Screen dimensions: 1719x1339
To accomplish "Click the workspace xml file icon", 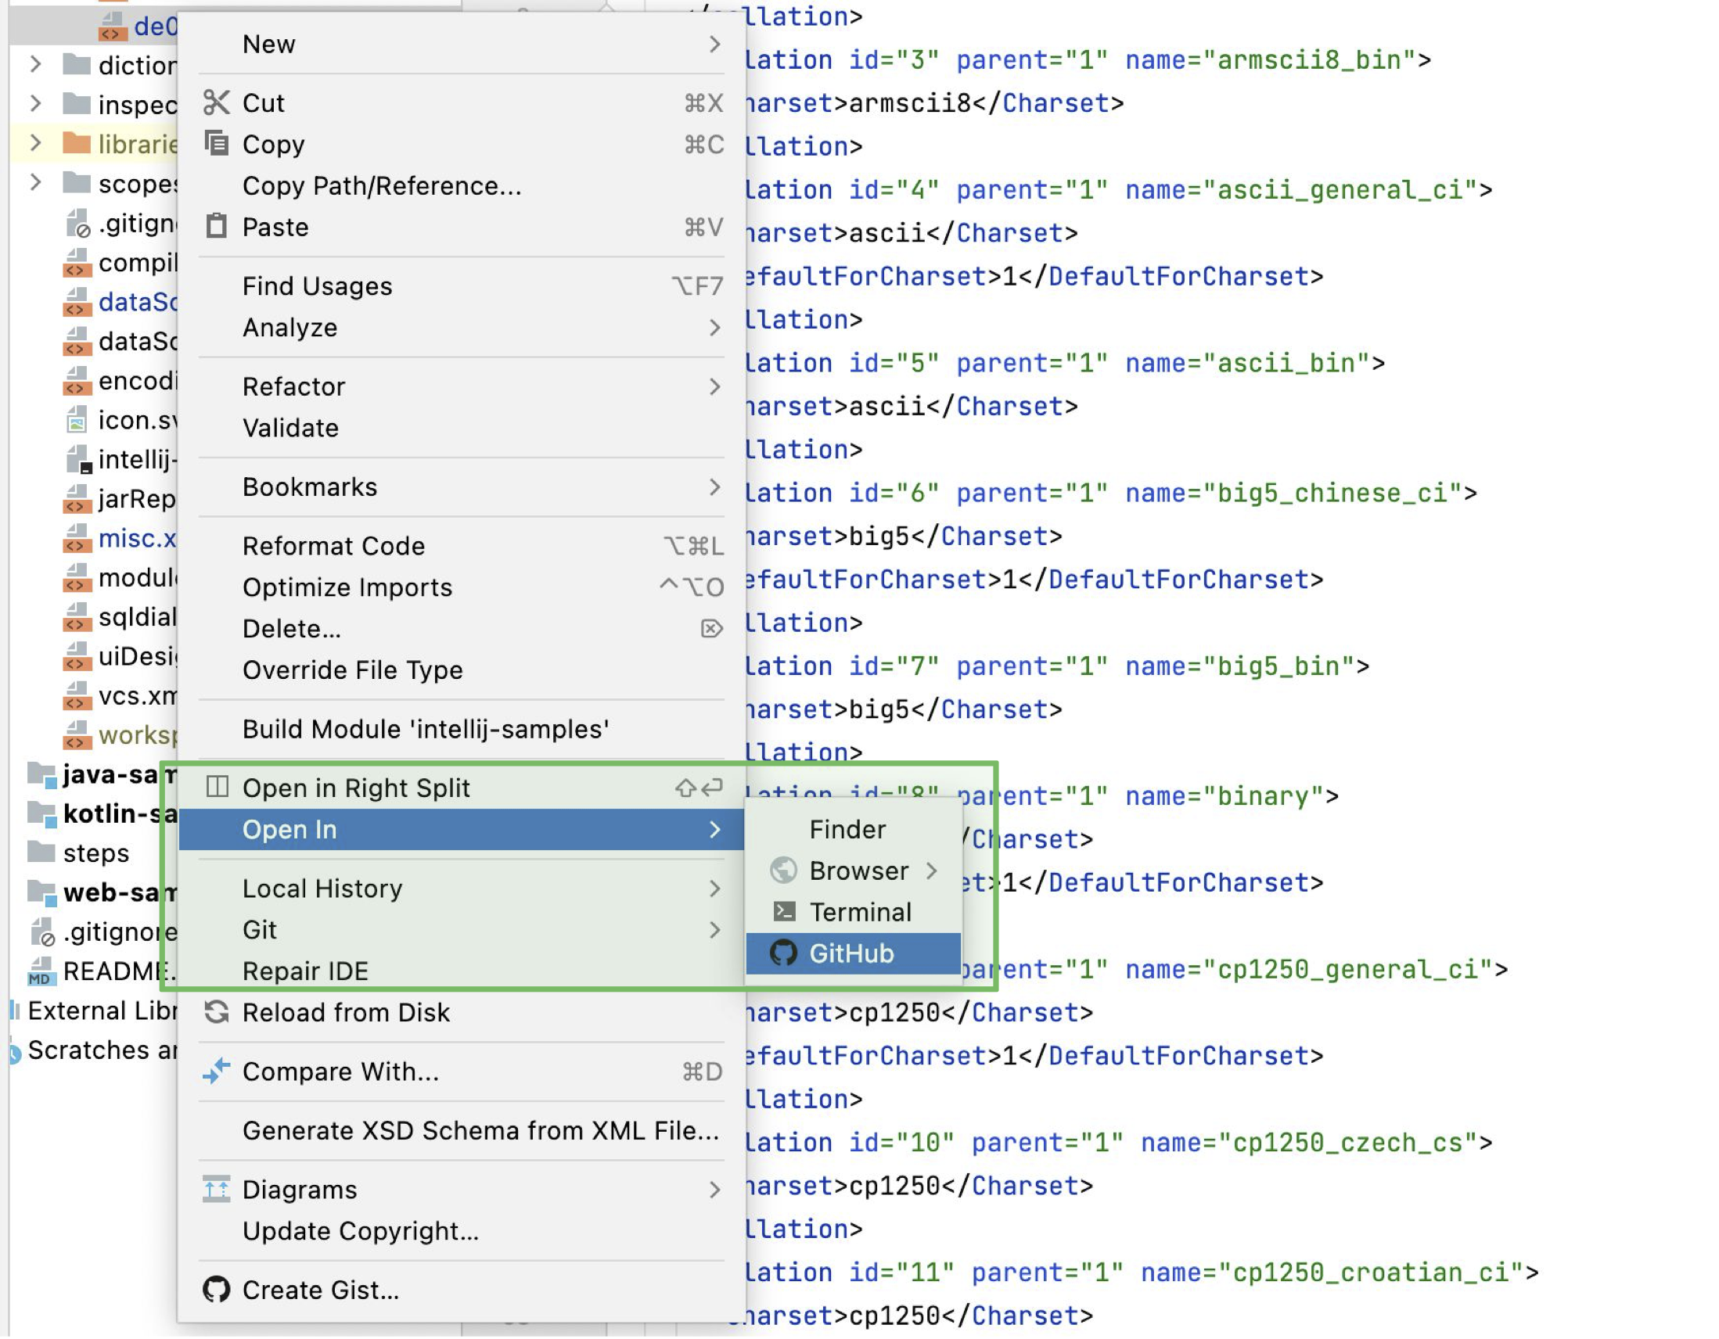I will [x=77, y=734].
